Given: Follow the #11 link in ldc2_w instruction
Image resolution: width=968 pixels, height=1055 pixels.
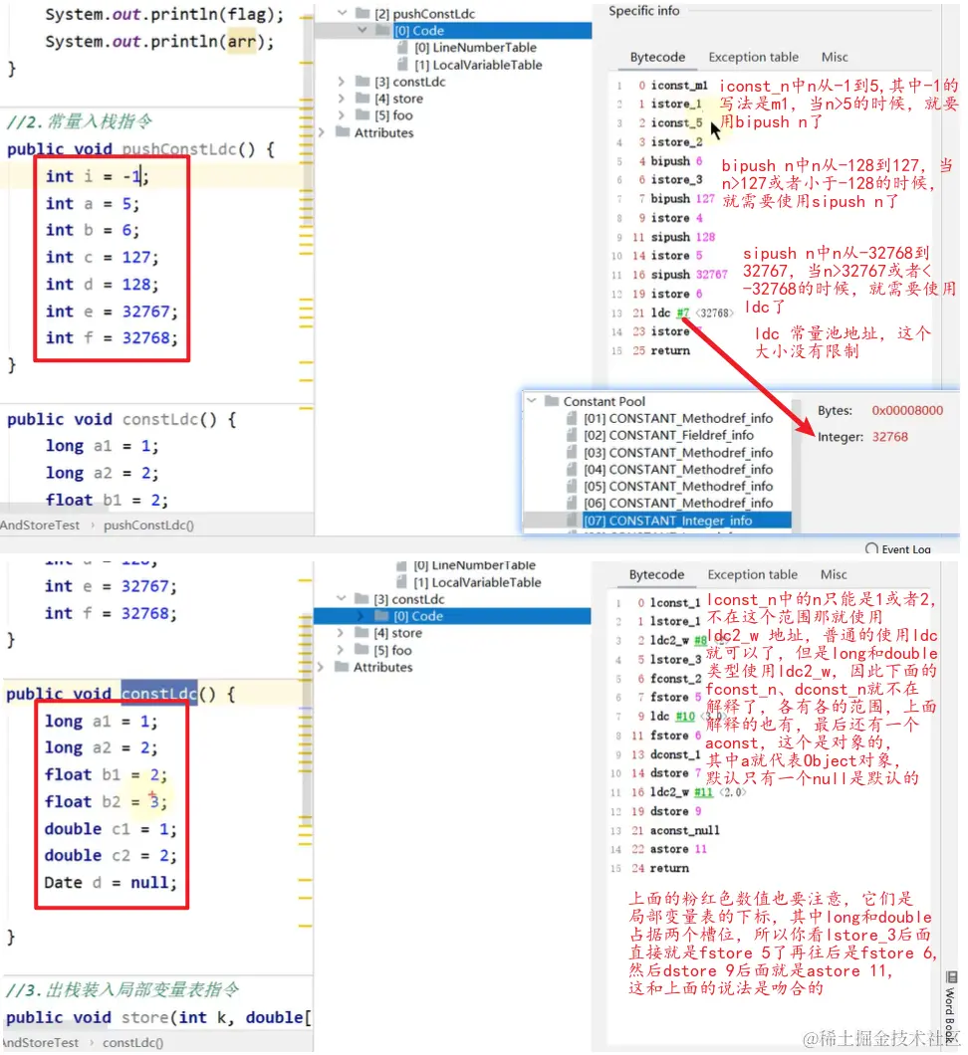Looking at the screenshot, I should coord(703,792).
